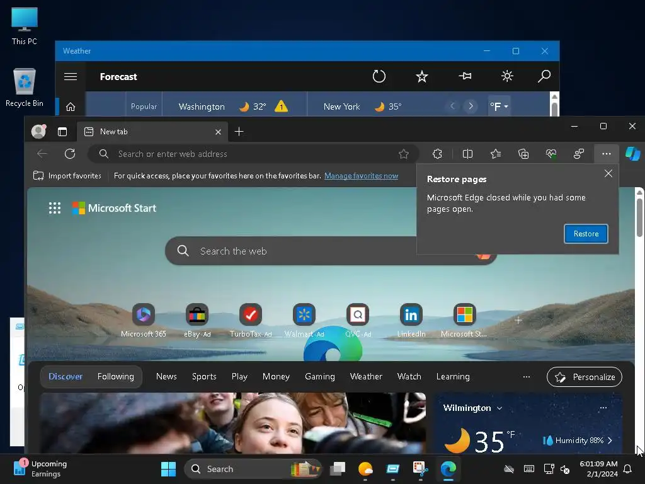This screenshot has height=484, width=645.
Task: Open Edge Settings and more menu
Action: coord(607,154)
